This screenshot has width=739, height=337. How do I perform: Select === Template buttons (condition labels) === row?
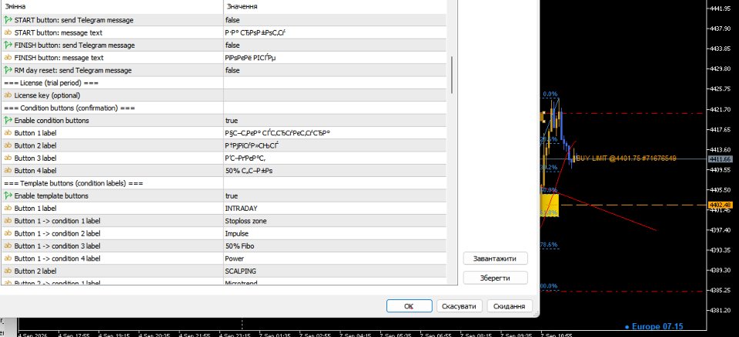pos(223,183)
